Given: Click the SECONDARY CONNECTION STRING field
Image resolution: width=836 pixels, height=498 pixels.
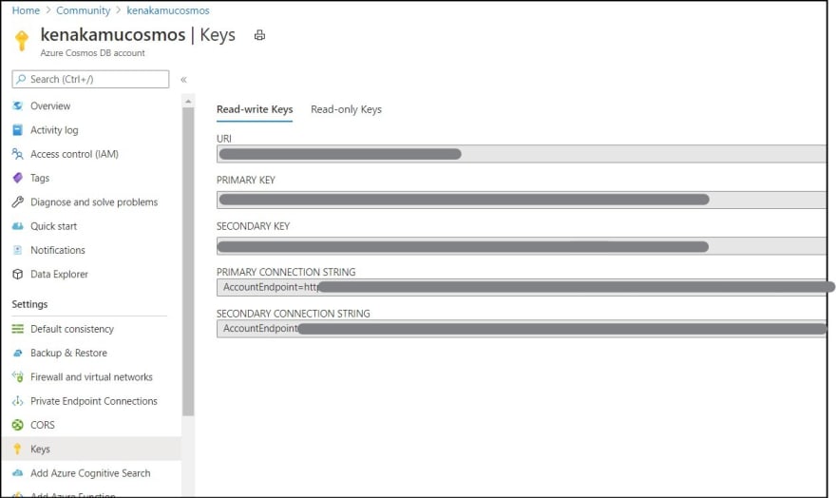Looking at the screenshot, I should pyautogui.click(x=522, y=329).
